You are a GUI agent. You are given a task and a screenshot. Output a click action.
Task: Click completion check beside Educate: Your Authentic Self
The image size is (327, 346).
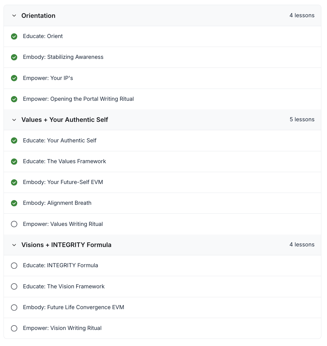(14, 141)
